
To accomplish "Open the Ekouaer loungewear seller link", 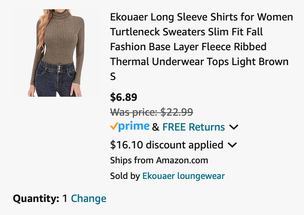I will 183,176.
